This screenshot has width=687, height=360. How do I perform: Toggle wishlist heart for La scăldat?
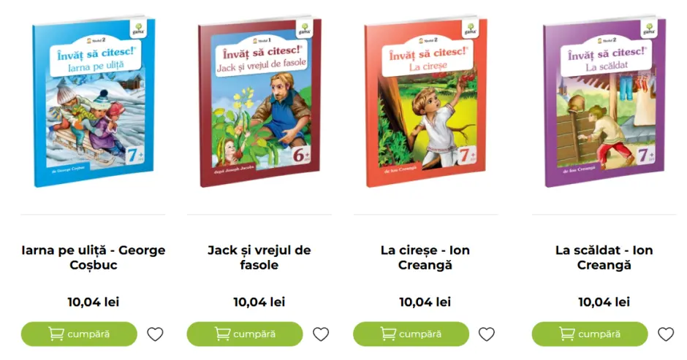666,334
